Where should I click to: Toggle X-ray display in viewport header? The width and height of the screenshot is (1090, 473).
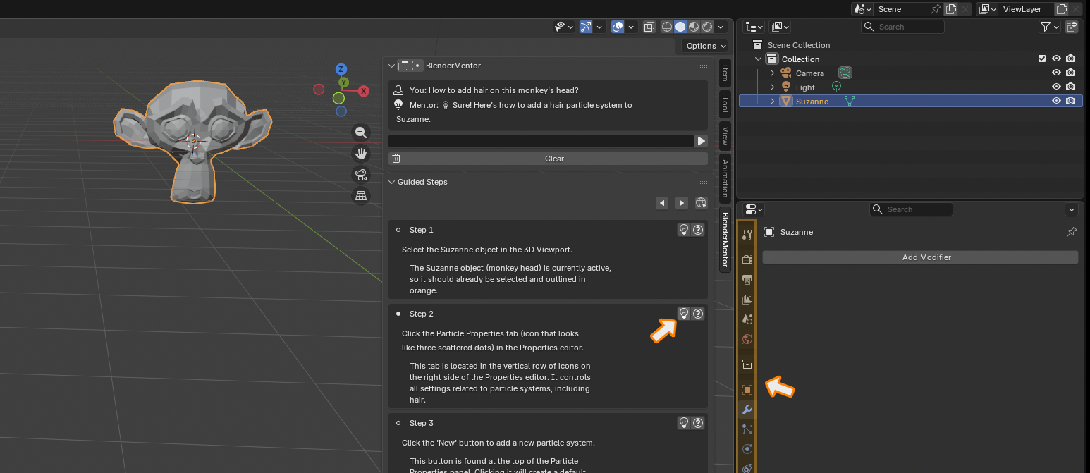[649, 27]
